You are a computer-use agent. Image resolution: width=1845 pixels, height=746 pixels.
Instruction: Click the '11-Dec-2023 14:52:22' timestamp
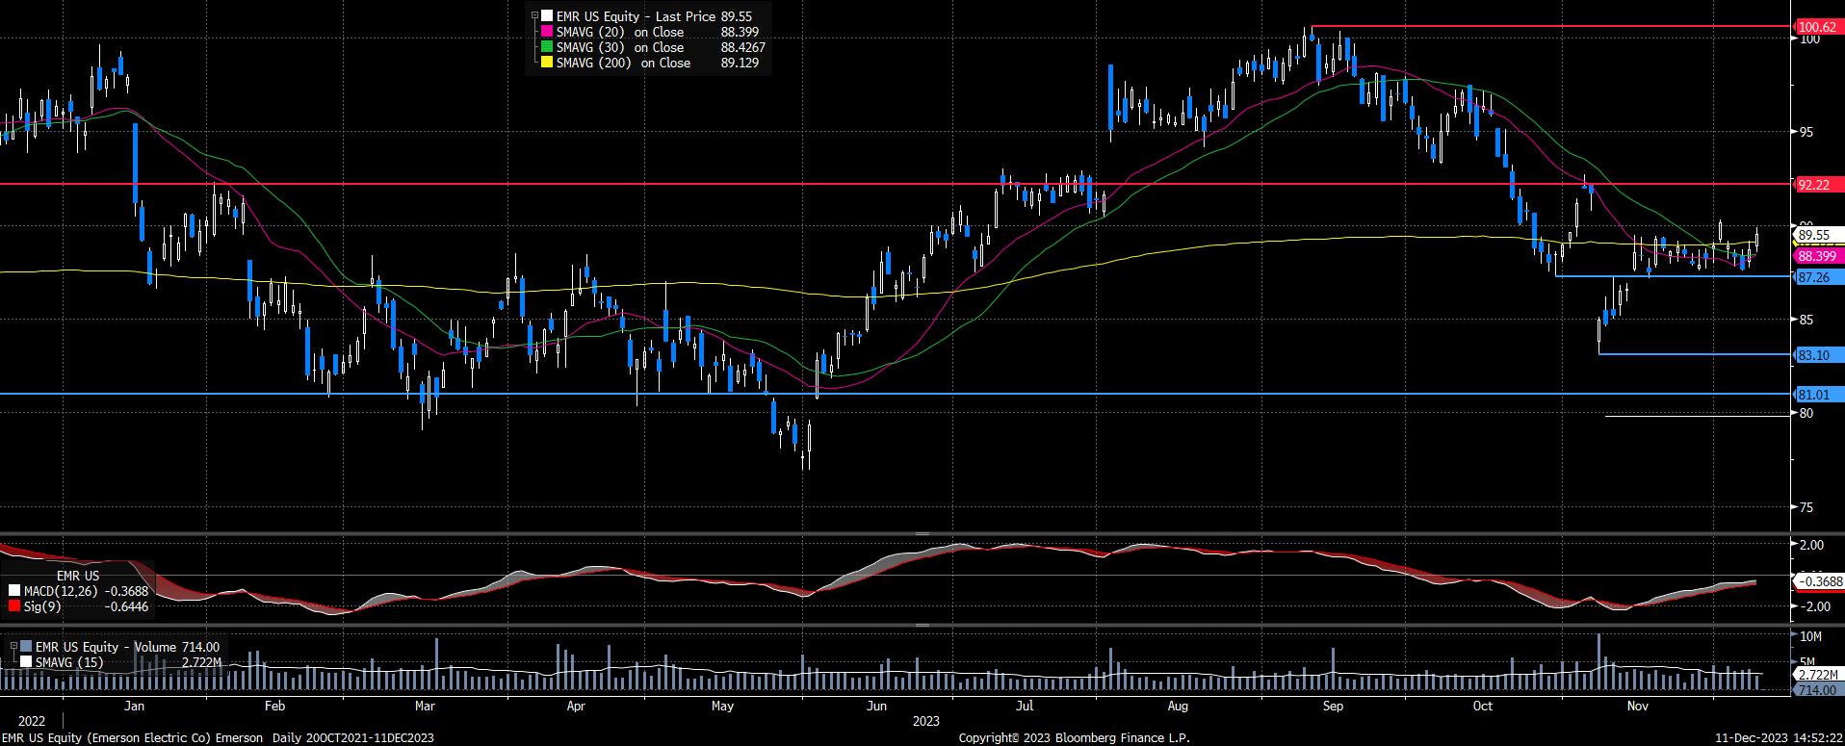pos(1779,738)
